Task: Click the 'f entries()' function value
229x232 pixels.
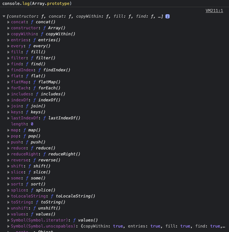Action: click(x=47, y=40)
